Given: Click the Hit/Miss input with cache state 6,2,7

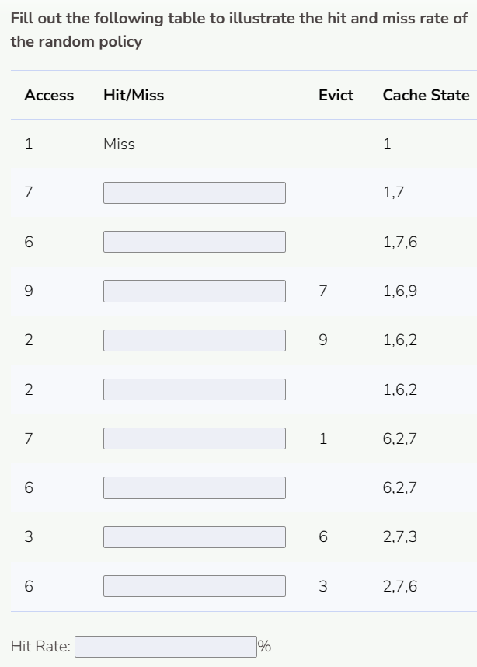Looking at the screenshot, I should click(194, 487).
